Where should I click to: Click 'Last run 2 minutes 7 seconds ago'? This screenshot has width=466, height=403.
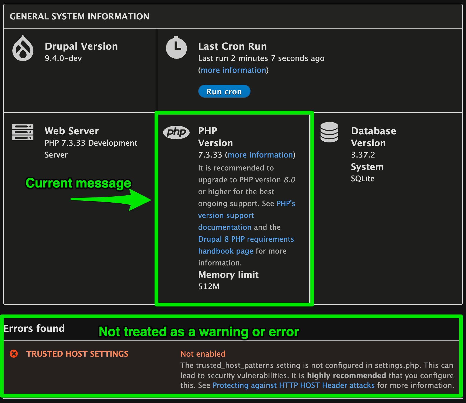tap(261, 58)
